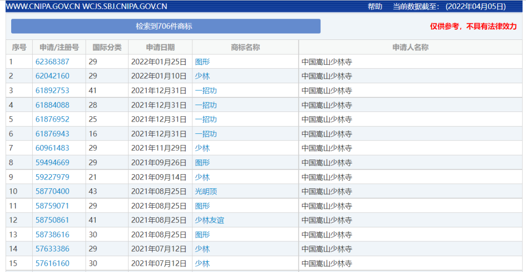This screenshot has width=526, height=272.
Task: Open registration number 61876952
Action: (52, 119)
